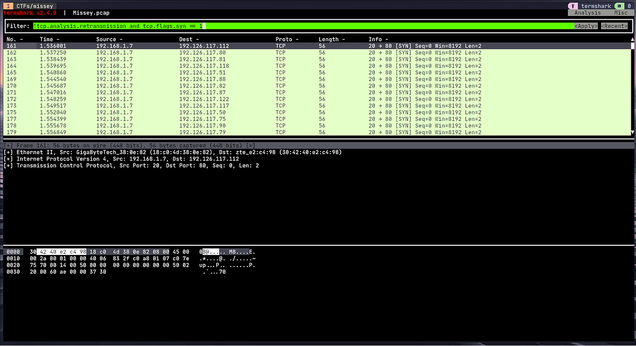The image size is (636, 346).
Task: Click the ASCII column text 'up...P.. ......P.'
Action: click(x=227, y=265)
